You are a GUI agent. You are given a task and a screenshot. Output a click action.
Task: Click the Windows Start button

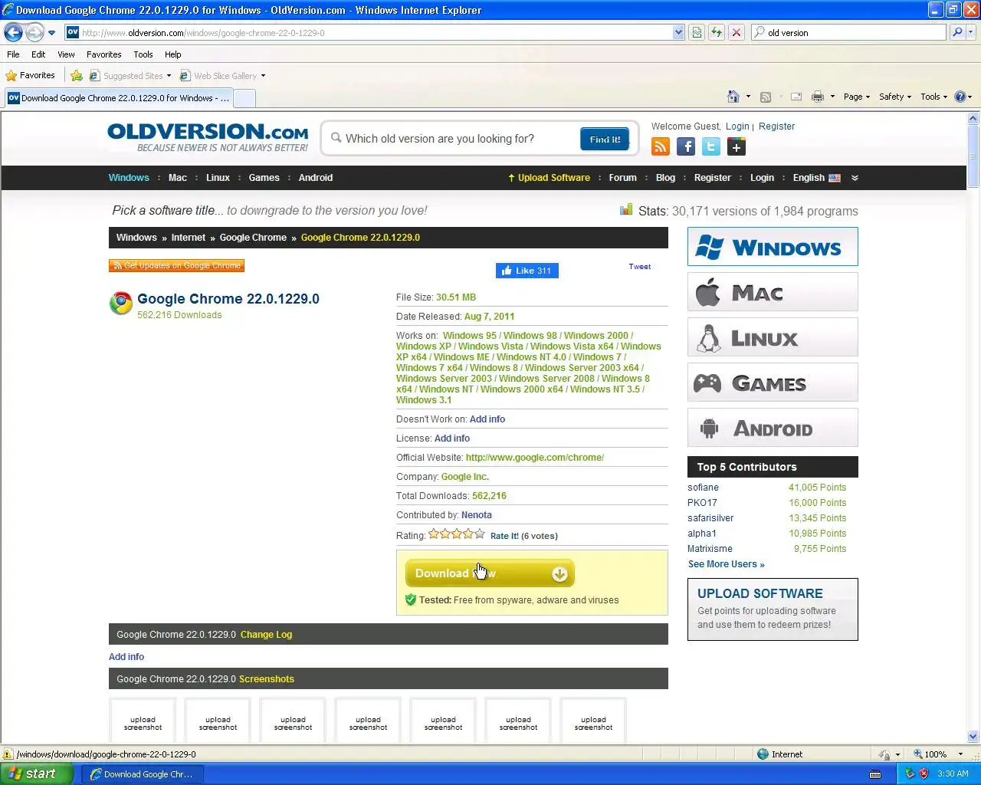tap(37, 774)
